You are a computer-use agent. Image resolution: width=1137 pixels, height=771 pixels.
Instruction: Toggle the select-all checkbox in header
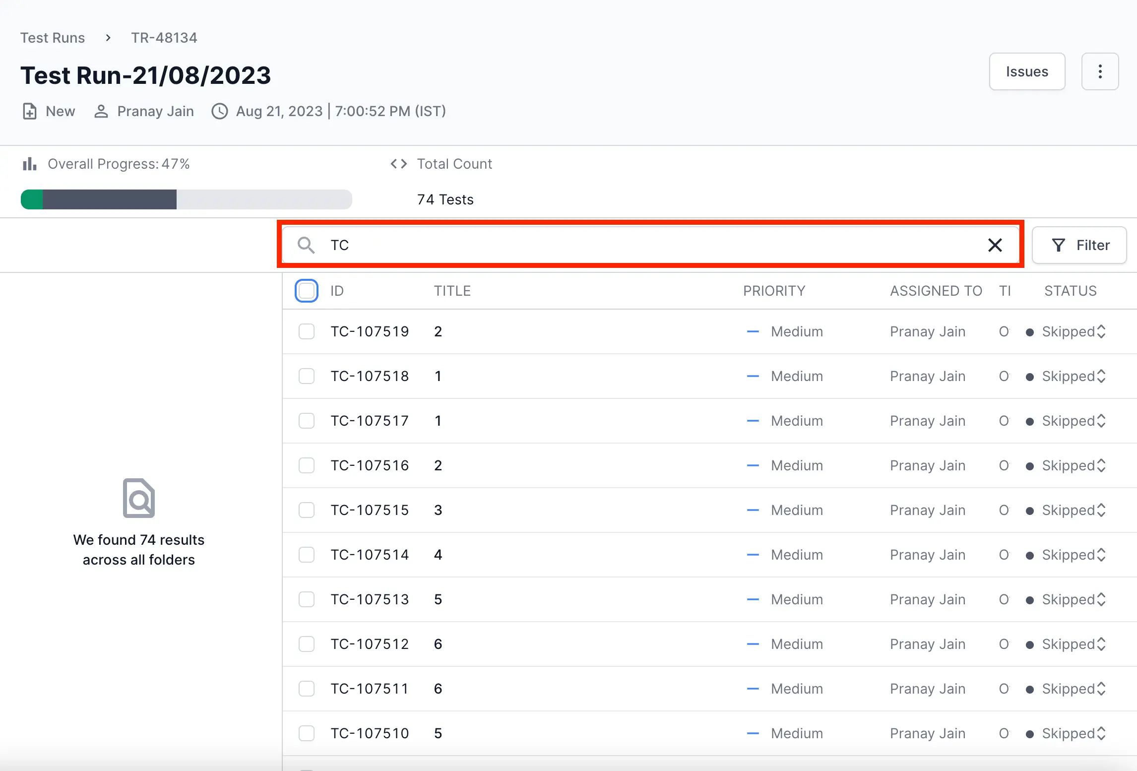pyautogui.click(x=306, y=291)
